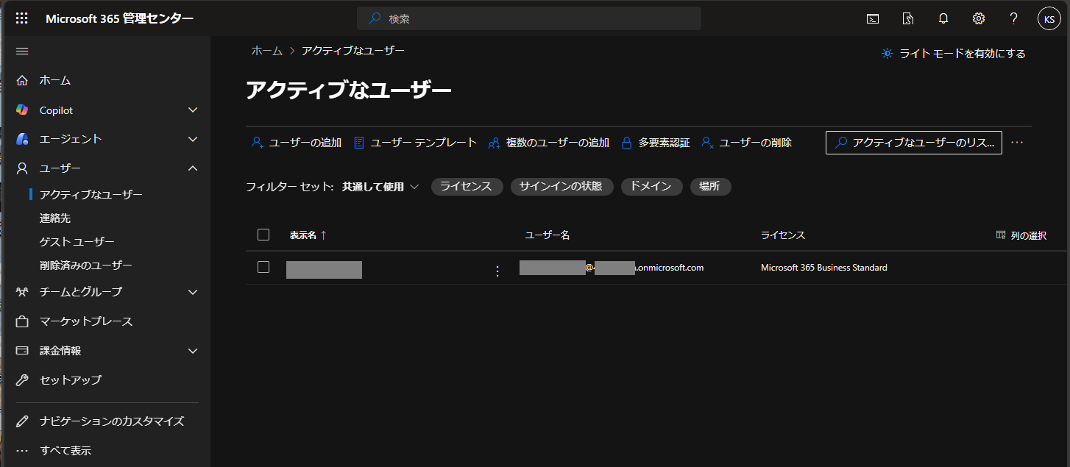Click the マーケットプレース bag icon
1070x467 pixels.
pos(22,321)
